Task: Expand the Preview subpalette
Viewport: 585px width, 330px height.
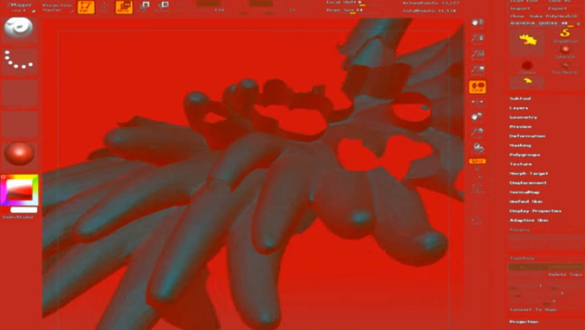Action: click(520, 127)
